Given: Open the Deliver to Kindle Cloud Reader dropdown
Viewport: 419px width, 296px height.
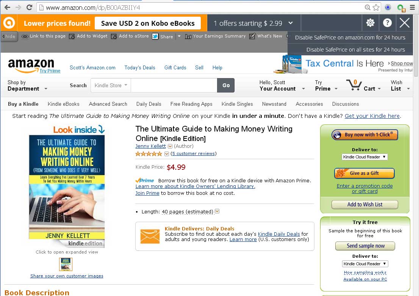Looking at the screenshot, I should tap(364, 157).
